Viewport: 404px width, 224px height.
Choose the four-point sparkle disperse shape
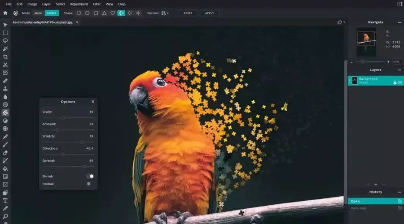138,13
